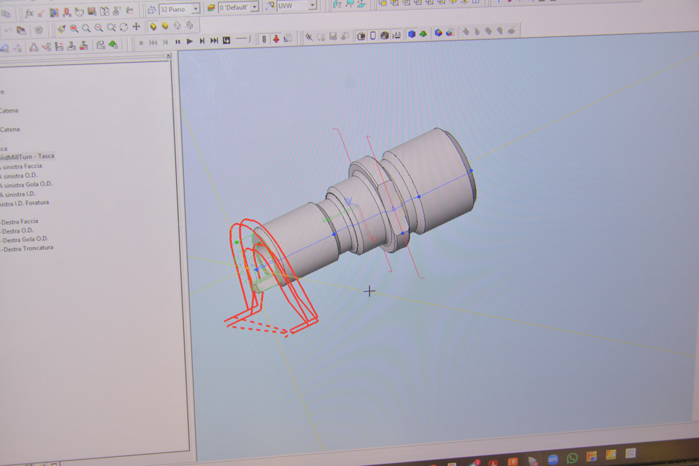The width and height of the screenshot is (699, 466).
Task: Click the red arrow machining direction icon
Action: click(x=278, y=39)
